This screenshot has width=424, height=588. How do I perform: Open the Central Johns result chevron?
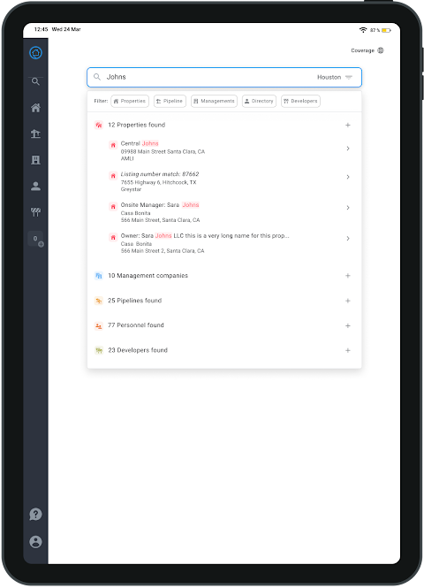pyautogui.click(x=348, y=149)
